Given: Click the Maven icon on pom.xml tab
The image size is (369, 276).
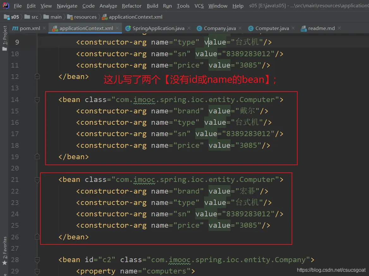Looking at the screenshot, I should pos(15,28).
